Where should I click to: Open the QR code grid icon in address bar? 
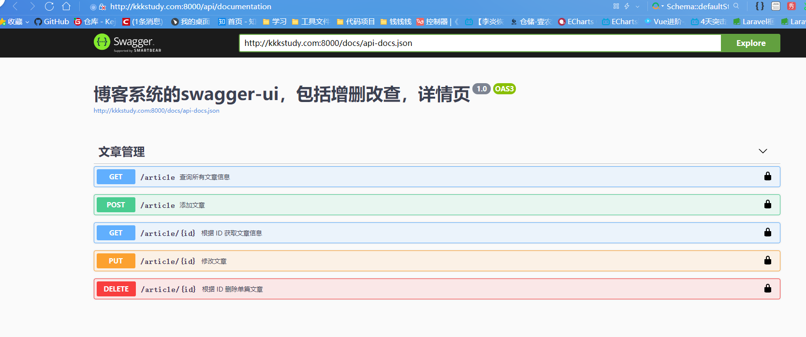pyautogui.click(x=616, y=6)
